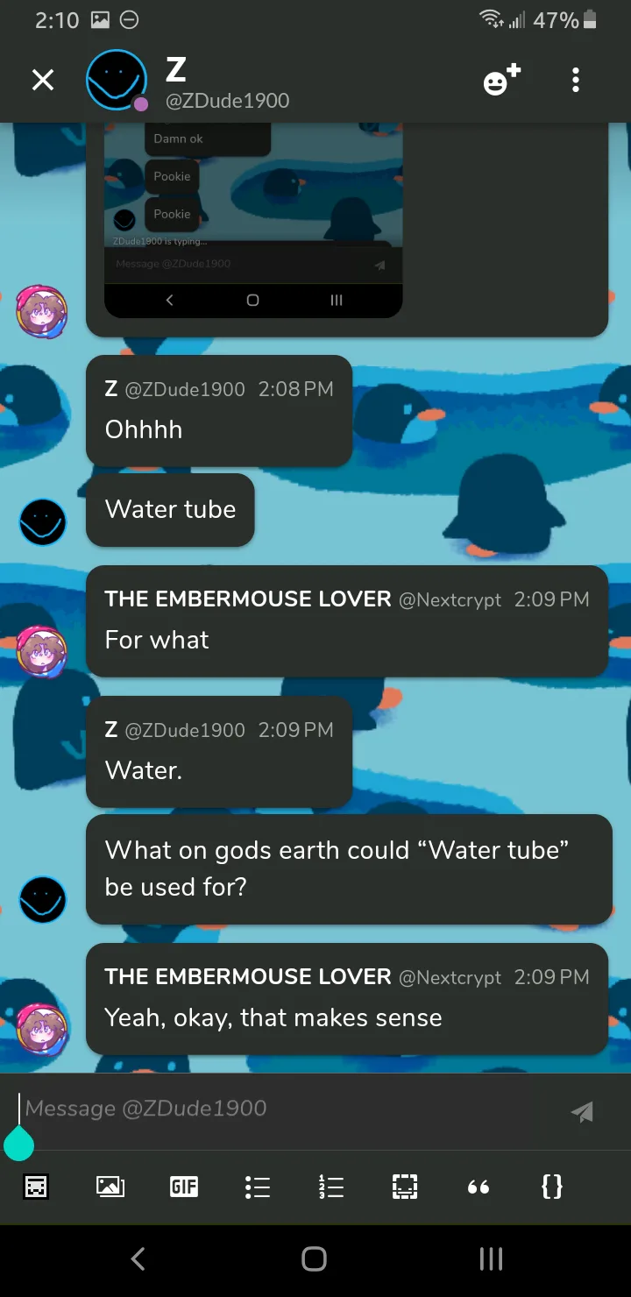The height and width of the screenshot is (1297, 631).
Task: Insert a numbered list
Action: point(331,1187)
